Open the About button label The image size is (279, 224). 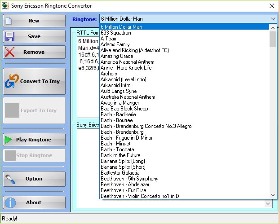coord(34,202)
